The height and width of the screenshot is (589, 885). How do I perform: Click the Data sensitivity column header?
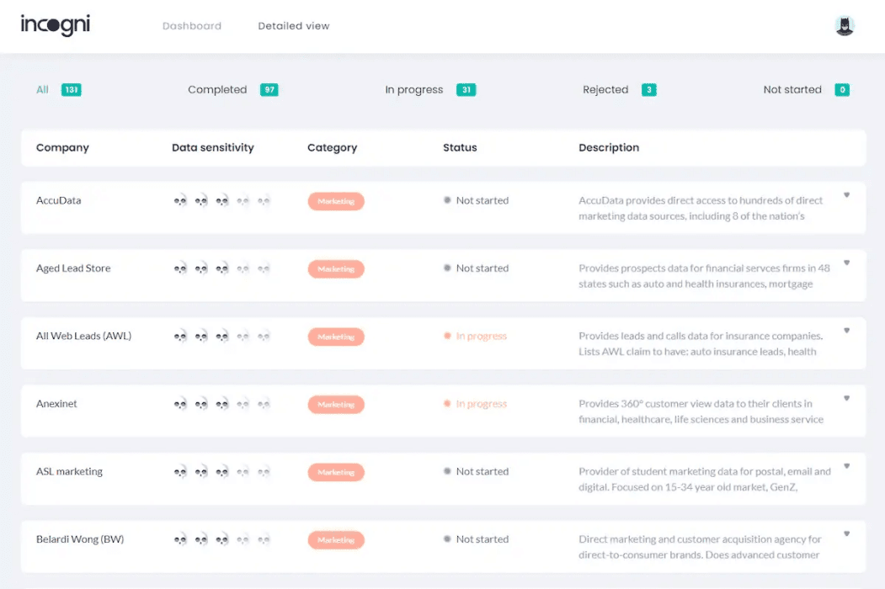coord(213,148)
